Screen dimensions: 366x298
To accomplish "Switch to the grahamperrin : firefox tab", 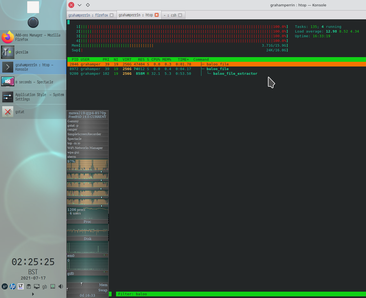I will (88, 15).
